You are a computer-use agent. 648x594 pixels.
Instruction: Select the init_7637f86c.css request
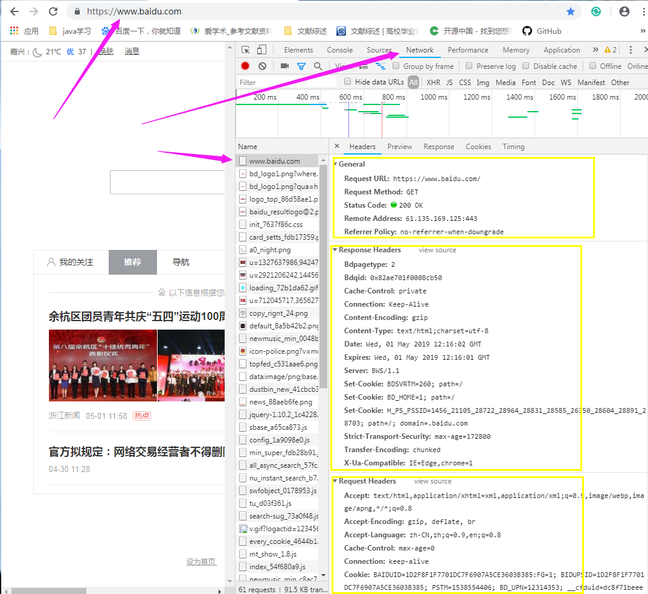[x=277, y=225]
